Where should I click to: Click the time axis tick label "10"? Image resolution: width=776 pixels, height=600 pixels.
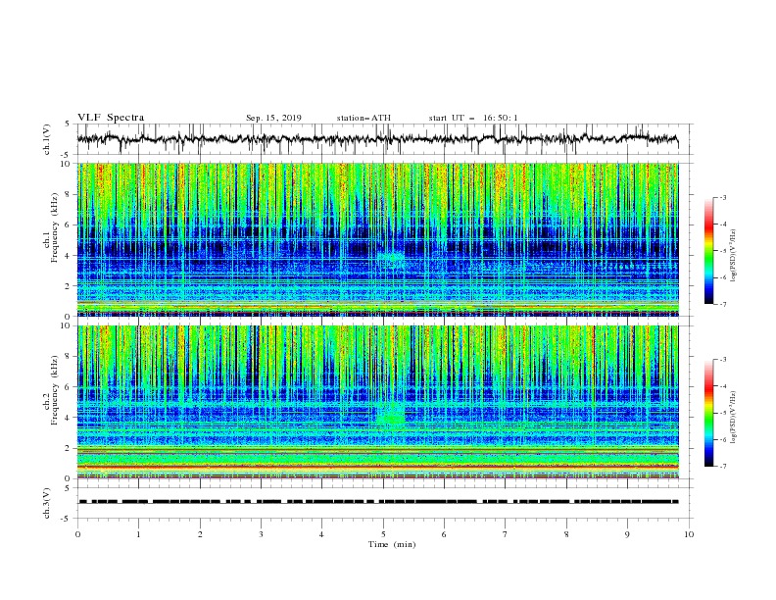[689, 534]
